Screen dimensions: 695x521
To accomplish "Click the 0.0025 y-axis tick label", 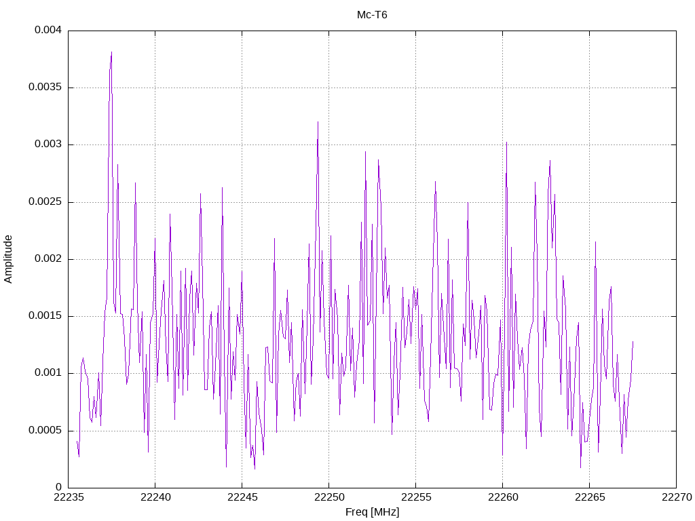I will pyautogui.click(x=45, y=202).
